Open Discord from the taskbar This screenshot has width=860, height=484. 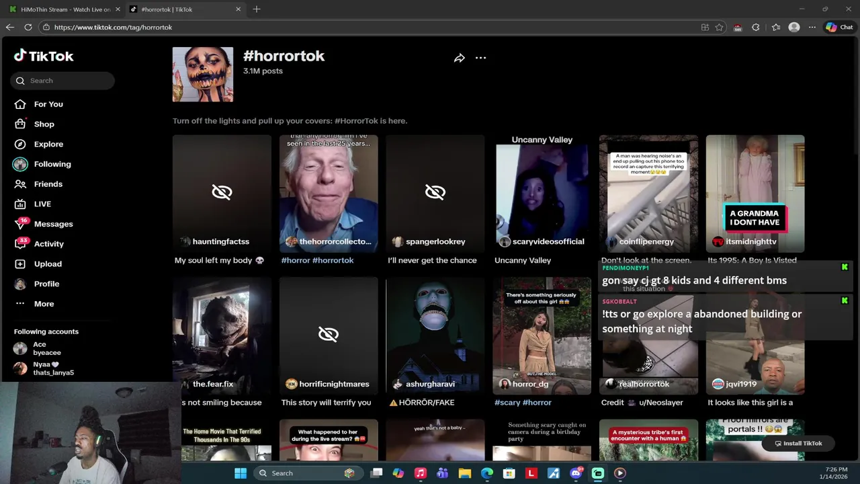[x=576, y=473]
